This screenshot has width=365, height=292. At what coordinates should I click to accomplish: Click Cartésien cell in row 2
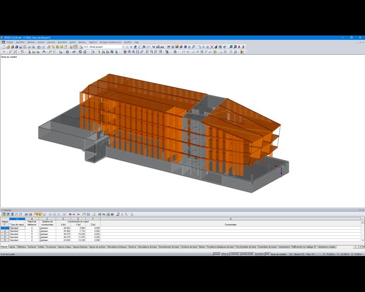point(47,231)
